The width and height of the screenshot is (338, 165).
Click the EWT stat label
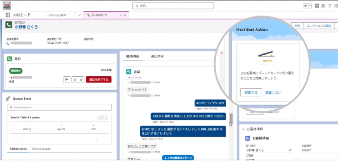94,129
